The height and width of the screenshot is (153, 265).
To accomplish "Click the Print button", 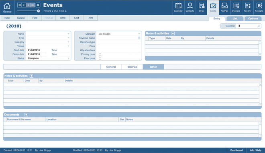I will pyautogui.click(x=90, y=18).
